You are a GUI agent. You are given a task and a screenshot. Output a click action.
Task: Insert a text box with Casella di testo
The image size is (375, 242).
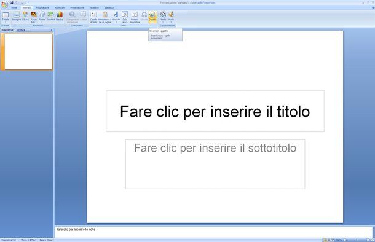(93, 15)
